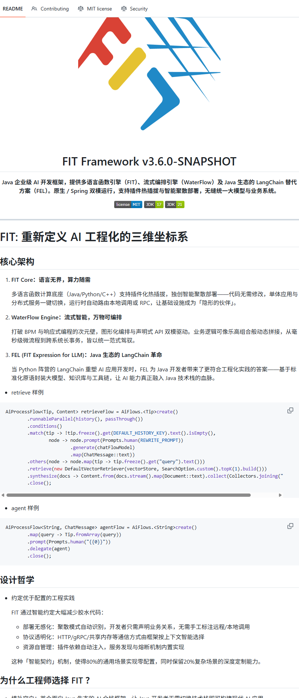Click the JDK 17 badge

(154, 204)
